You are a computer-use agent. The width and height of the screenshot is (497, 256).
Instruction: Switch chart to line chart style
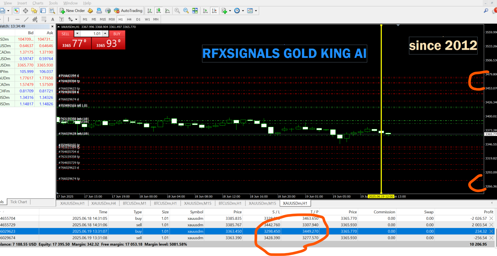pyautogui.click(x=167, y=11)
